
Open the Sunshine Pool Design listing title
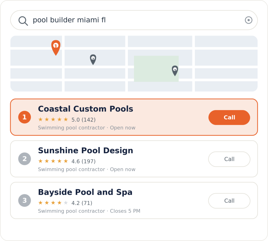pyautogui.click(x=86, y=151)
